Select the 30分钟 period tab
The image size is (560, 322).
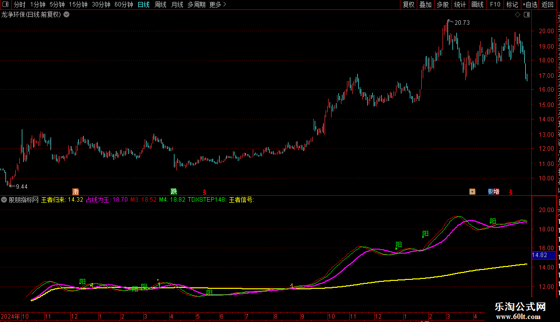(x=101, y=4)
